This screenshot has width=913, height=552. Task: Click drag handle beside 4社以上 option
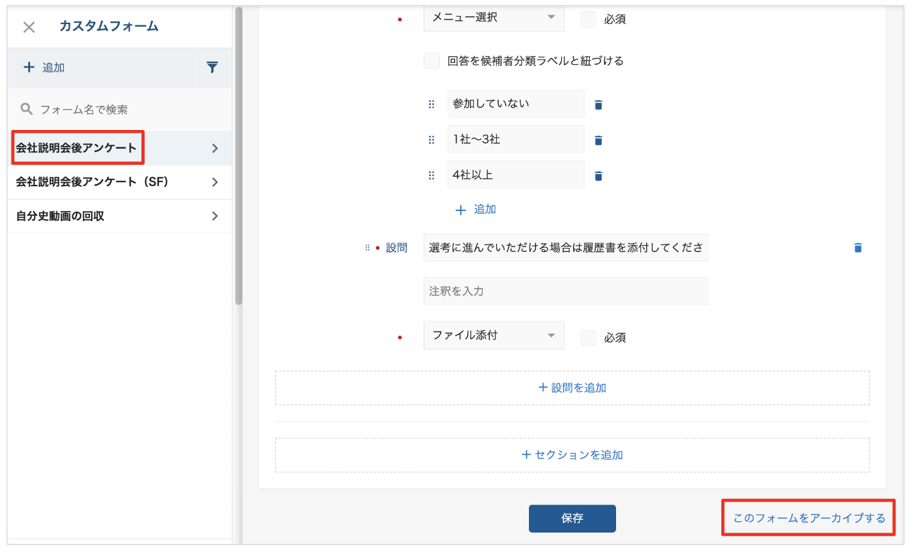(432, 176)
